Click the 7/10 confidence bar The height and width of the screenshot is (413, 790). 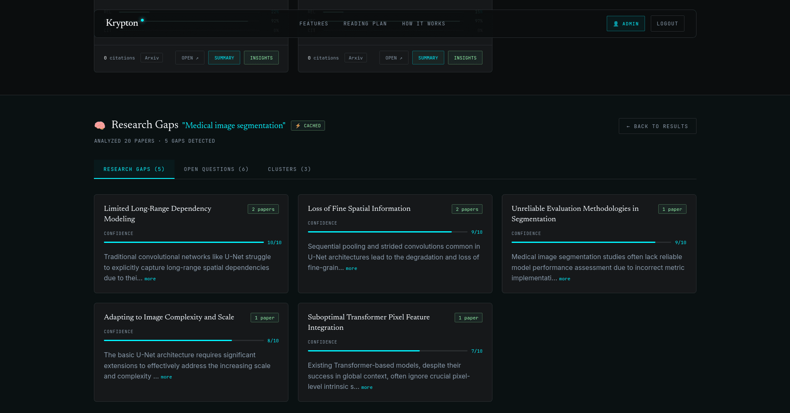pos(387,351)
